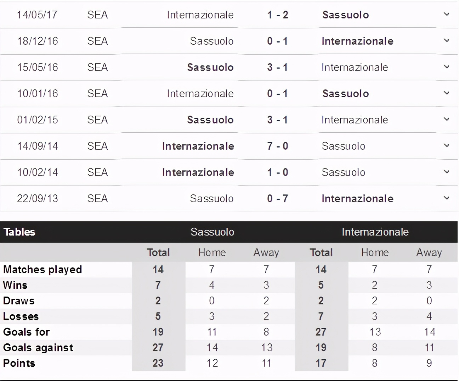Viewport: 459px width, 381px height.
Task: Click the Internazionale header in Tables
Action: point(375,232)
